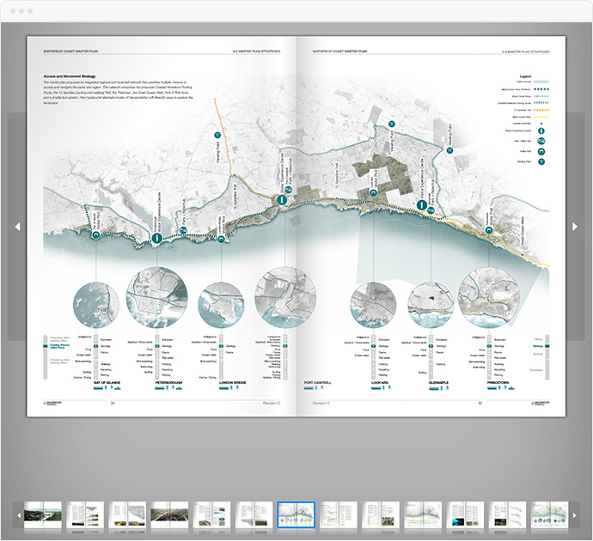Click 'Revision E' on the right page footer
The image size is (593, 541).
[321, 403]
